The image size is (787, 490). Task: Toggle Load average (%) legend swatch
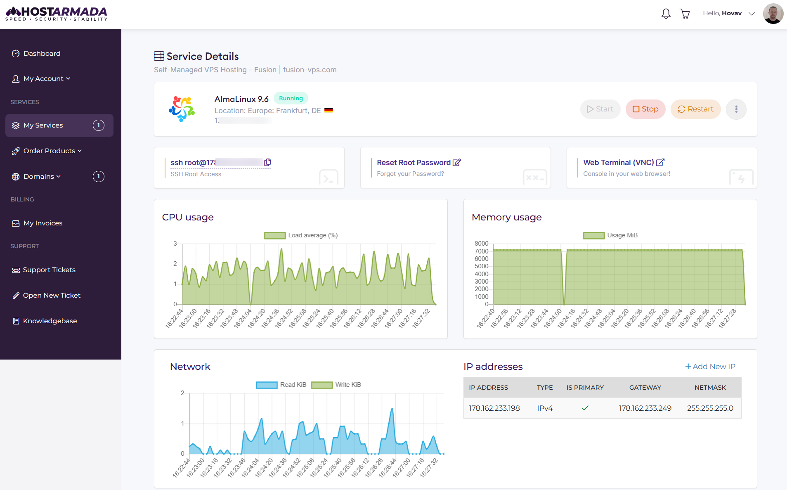275,235
